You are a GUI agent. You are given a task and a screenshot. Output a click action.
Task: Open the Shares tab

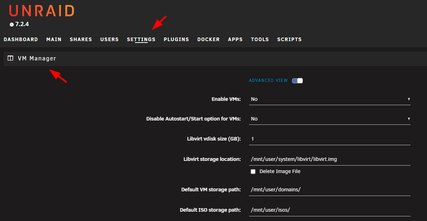[x=81, y=39]
